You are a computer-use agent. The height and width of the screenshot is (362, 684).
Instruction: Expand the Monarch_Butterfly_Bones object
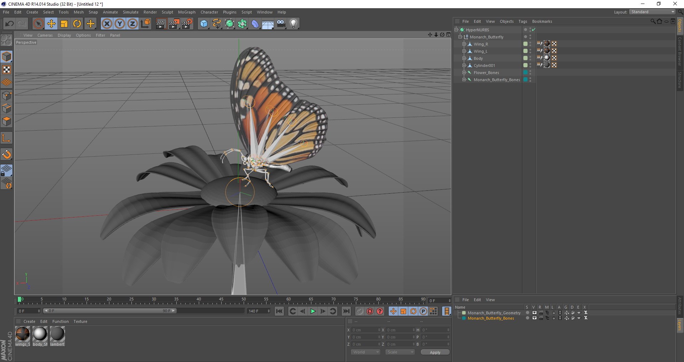pos(464,79)
